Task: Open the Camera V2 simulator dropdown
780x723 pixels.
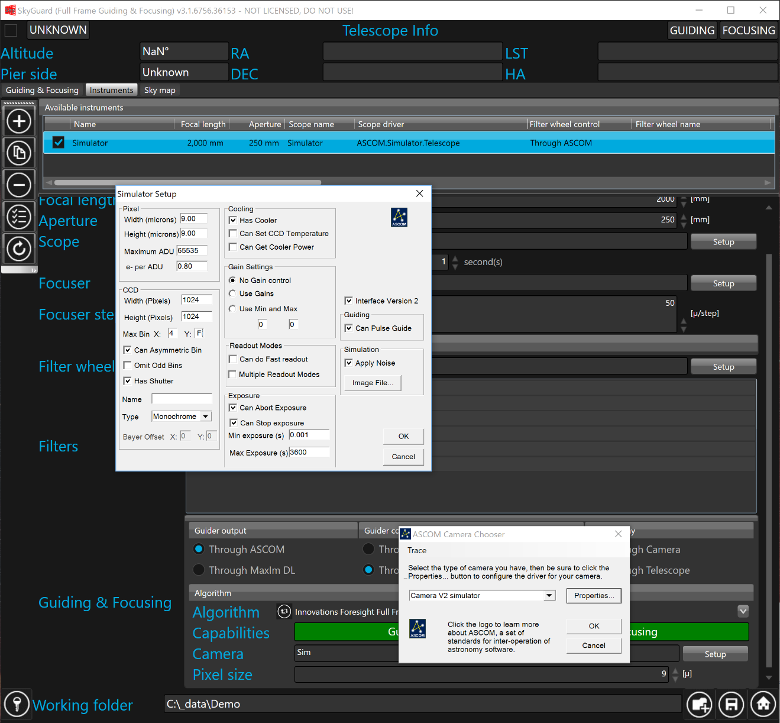Action: pos(550,596)
